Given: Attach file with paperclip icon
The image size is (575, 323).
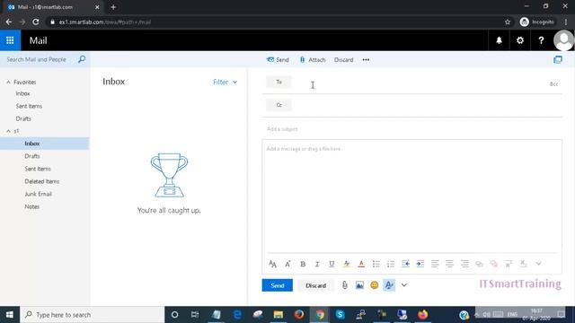Looking at the screenshot, I should click(x=345, y=285).
